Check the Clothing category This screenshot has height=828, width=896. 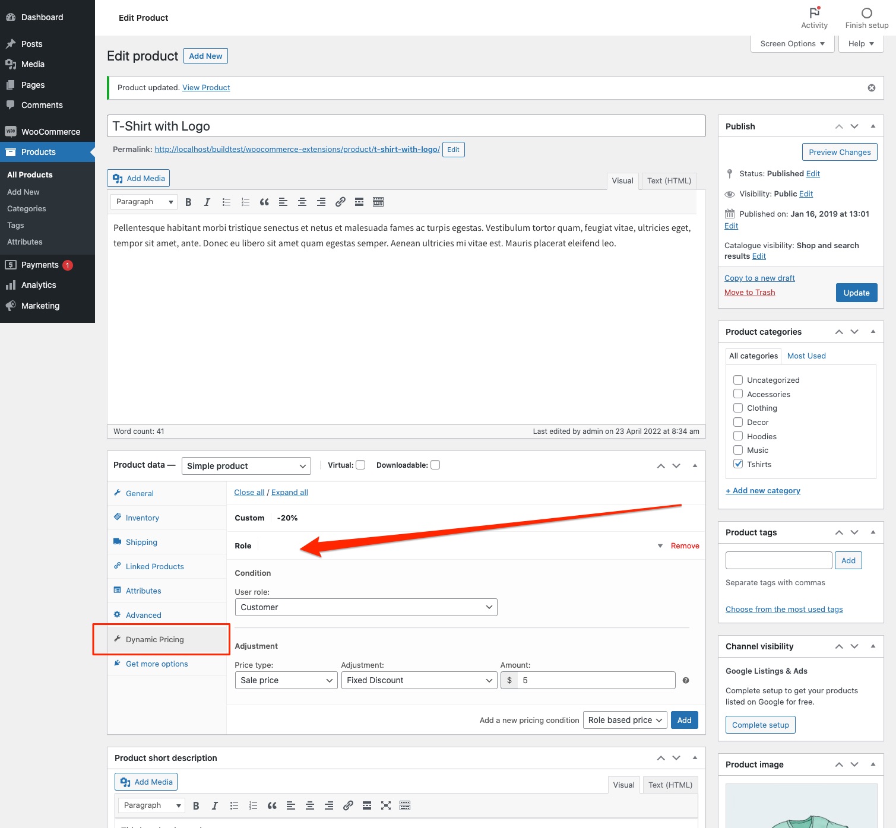[x=738, y=408]
